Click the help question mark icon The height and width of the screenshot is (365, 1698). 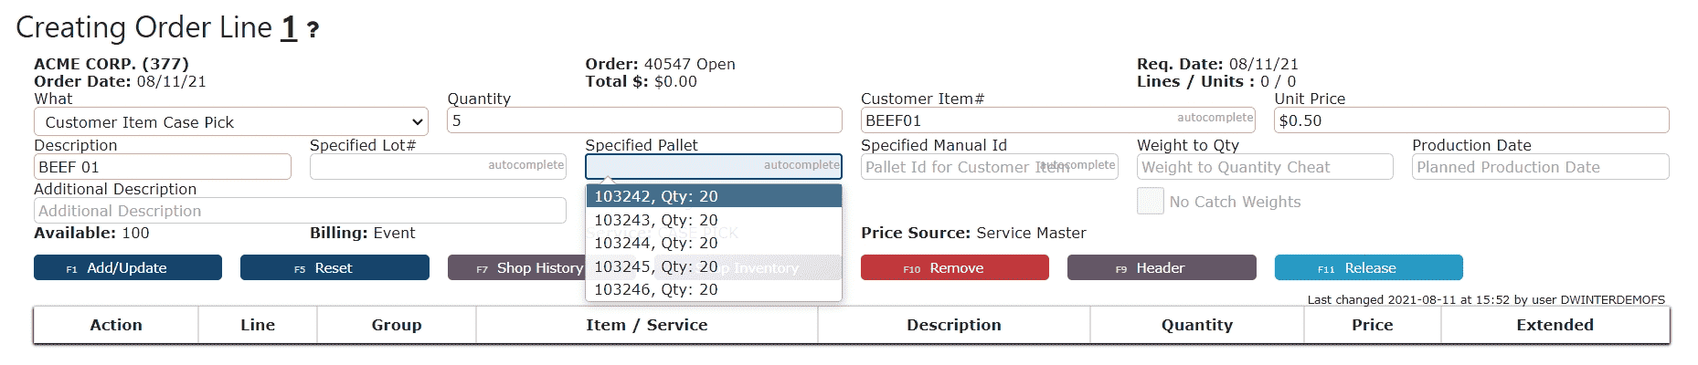313,30
